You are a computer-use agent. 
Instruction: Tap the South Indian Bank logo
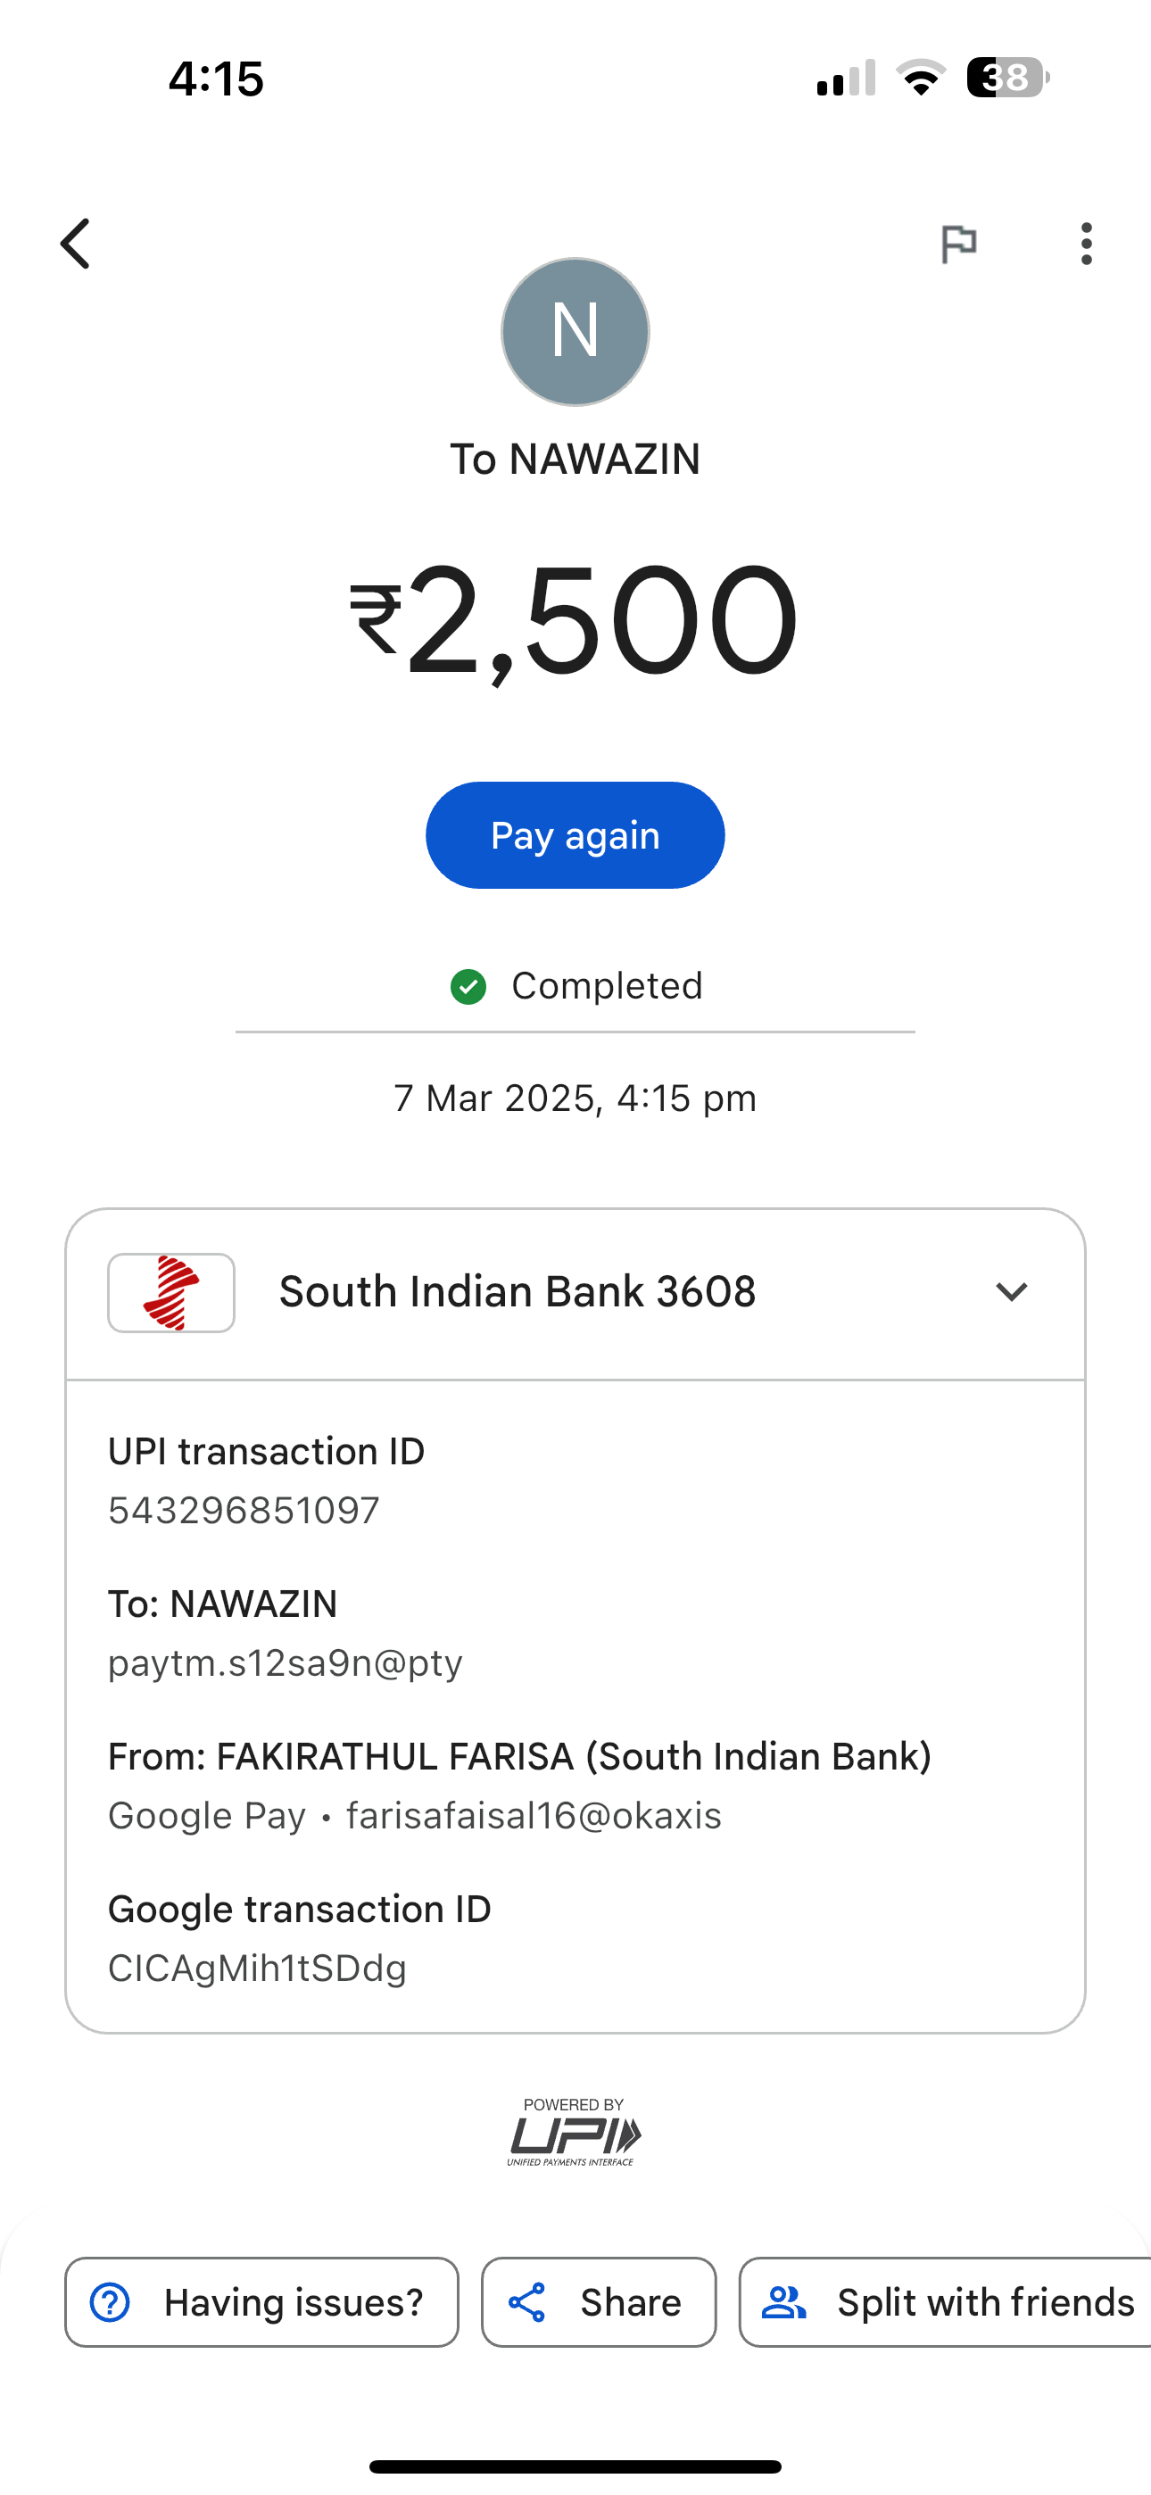(171, 1293)
